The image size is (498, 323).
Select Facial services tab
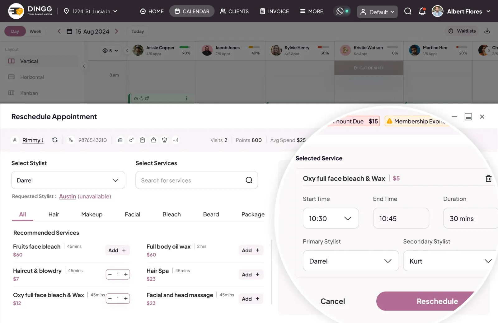132,214
